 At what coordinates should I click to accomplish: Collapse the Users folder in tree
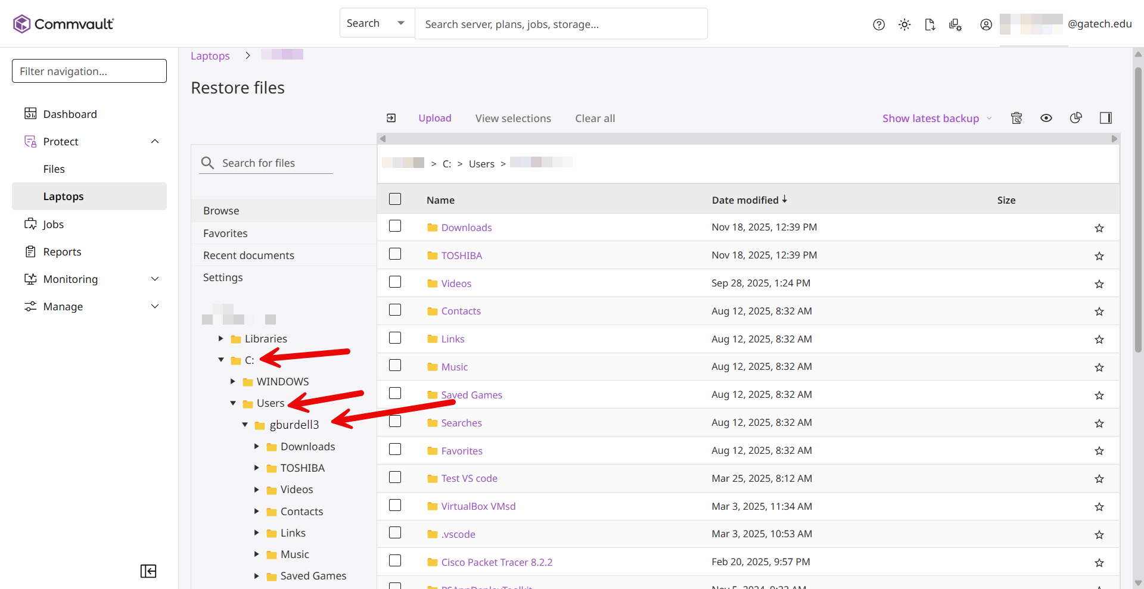tap(233, 403)
